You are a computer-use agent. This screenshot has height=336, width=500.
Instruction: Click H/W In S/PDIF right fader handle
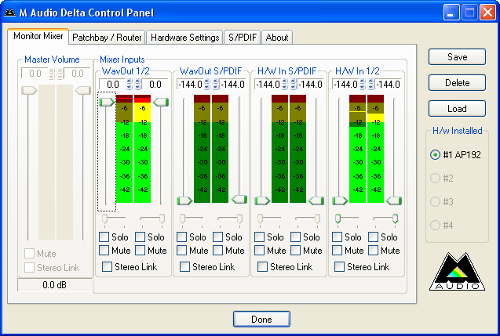[x=316, y=201]
